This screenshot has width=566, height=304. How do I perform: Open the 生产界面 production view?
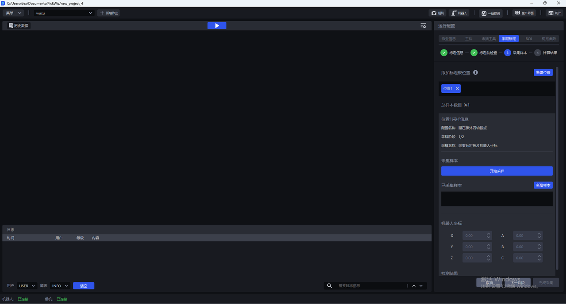524,13
